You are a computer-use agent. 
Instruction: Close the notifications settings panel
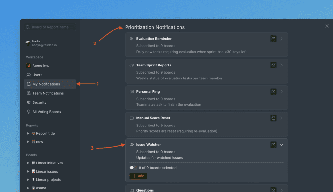(x=327, y=26)
